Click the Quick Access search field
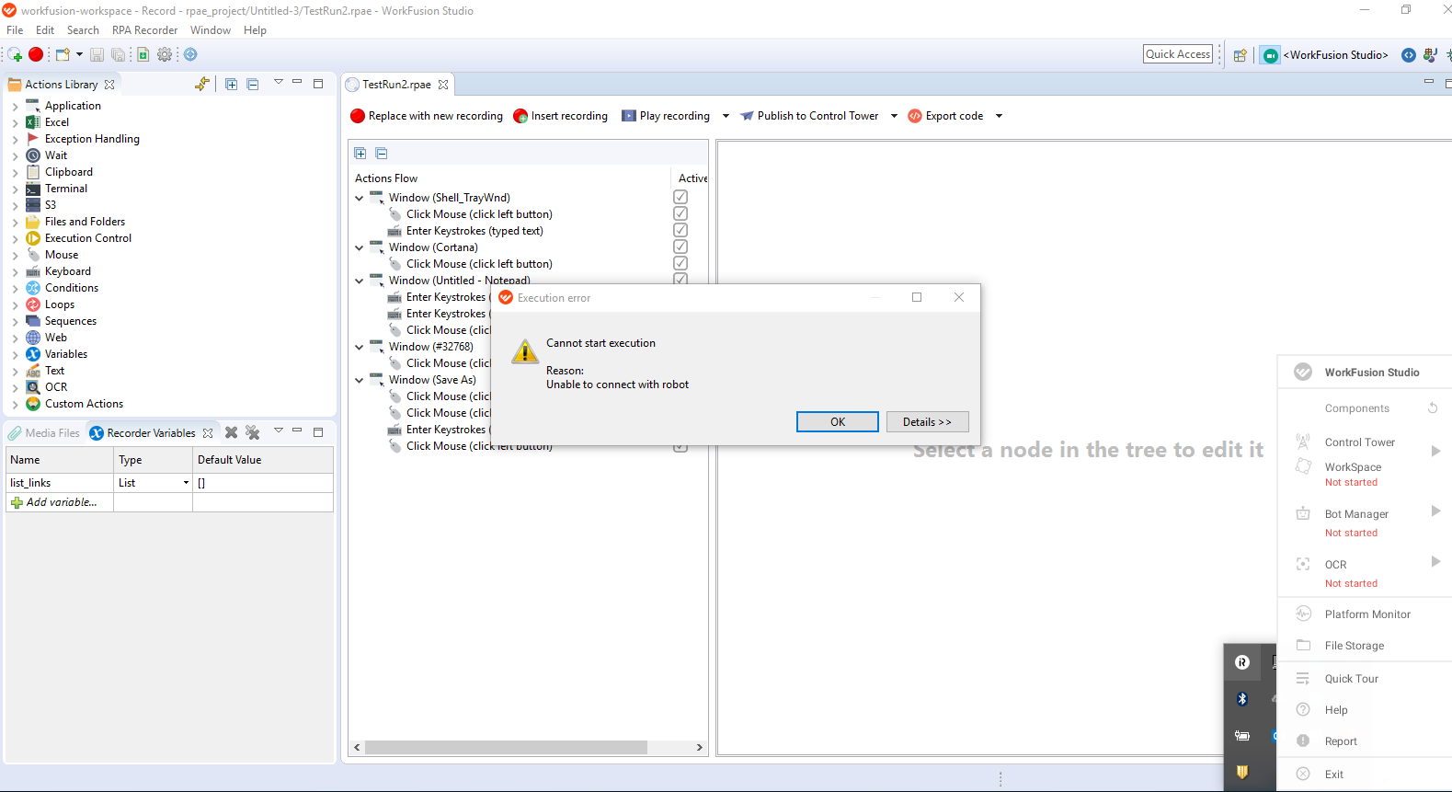The width and height of the screenshot is (1452, 792). (1178, 54)
